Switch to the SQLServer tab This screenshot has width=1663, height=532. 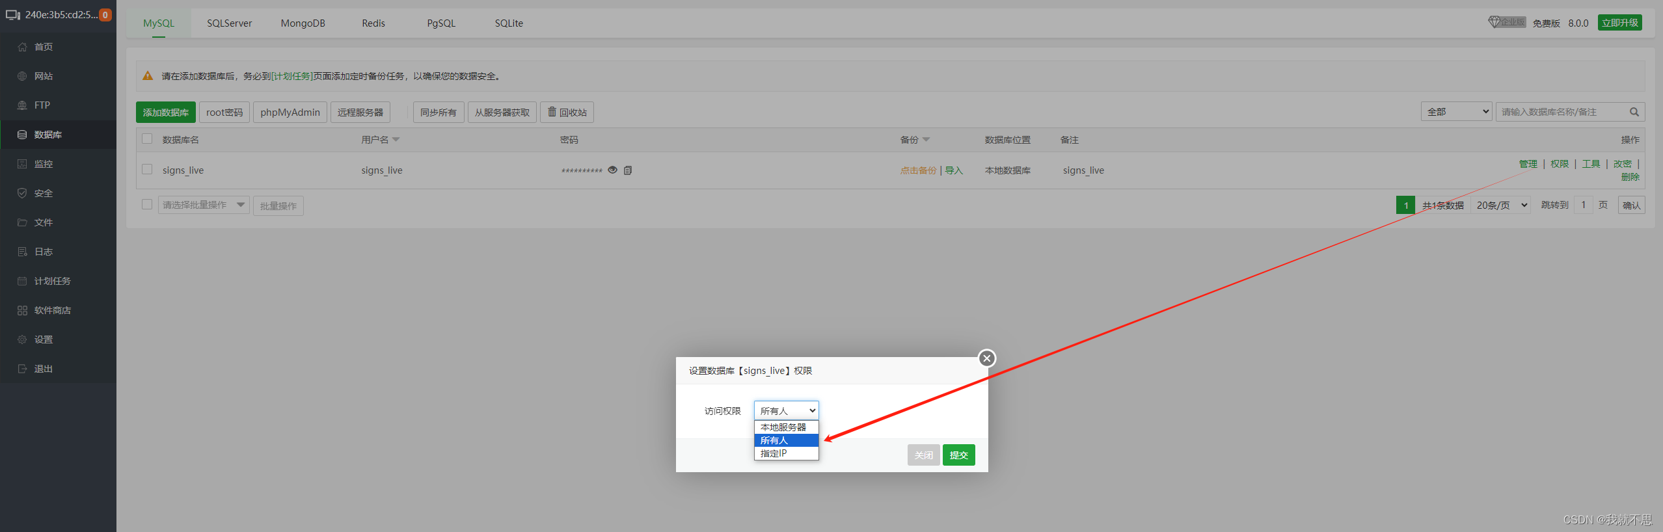coord(229,23)
